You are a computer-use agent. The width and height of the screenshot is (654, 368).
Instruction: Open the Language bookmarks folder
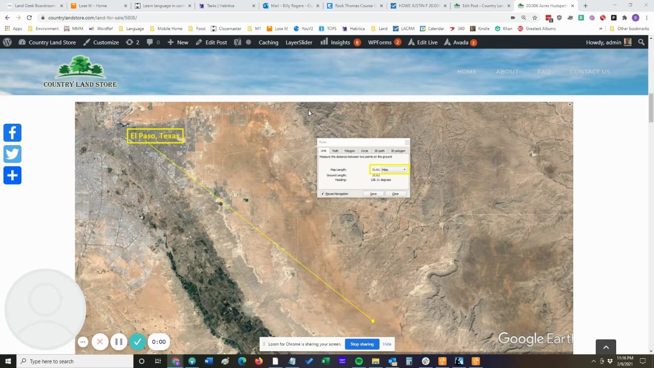[131, 29]
